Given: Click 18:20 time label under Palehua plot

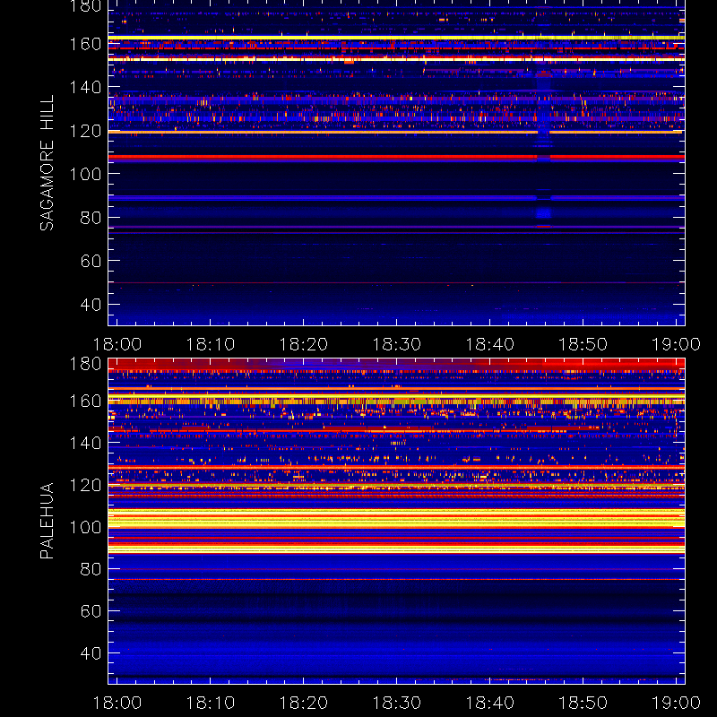Looking at the screenshot, I should [304, 703].
